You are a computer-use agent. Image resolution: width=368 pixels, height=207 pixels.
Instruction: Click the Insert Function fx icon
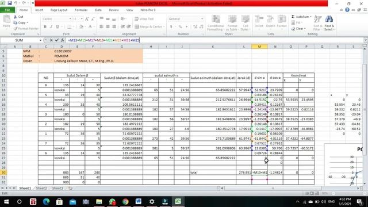click(63, 40)
